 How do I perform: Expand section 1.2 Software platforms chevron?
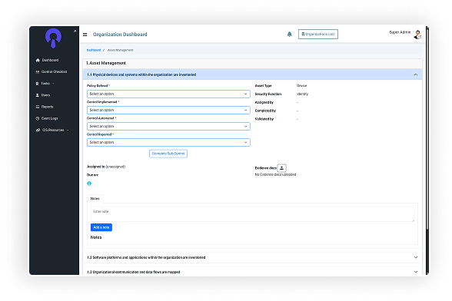coord(416,257)
